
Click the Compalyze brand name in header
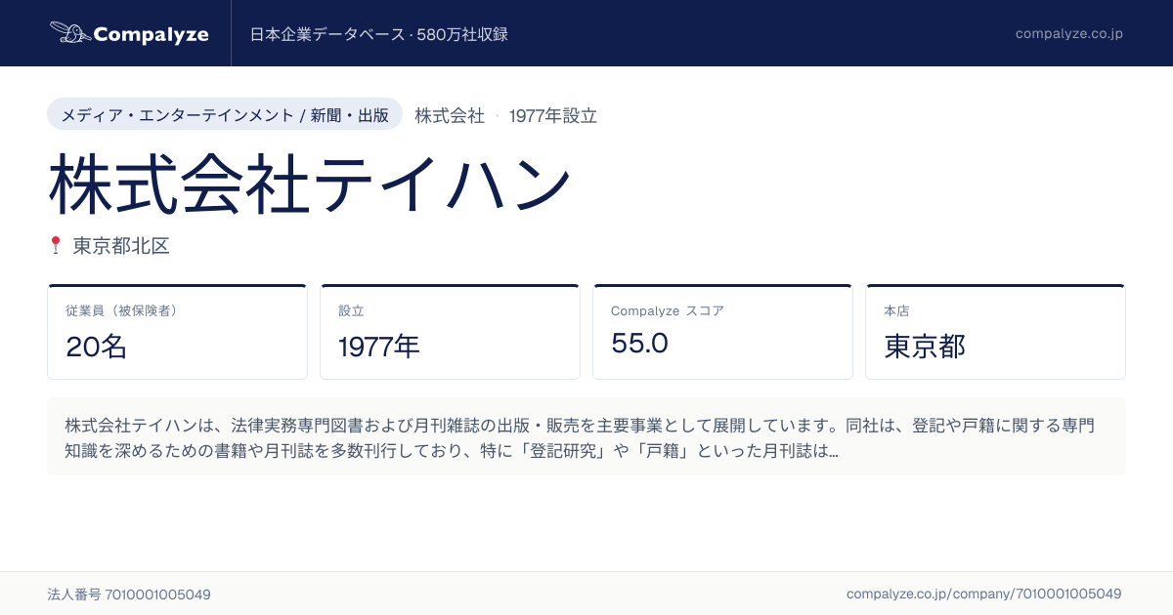[x=152, y=34]
